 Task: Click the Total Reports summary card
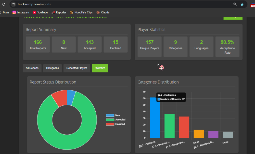pos(38,45)
